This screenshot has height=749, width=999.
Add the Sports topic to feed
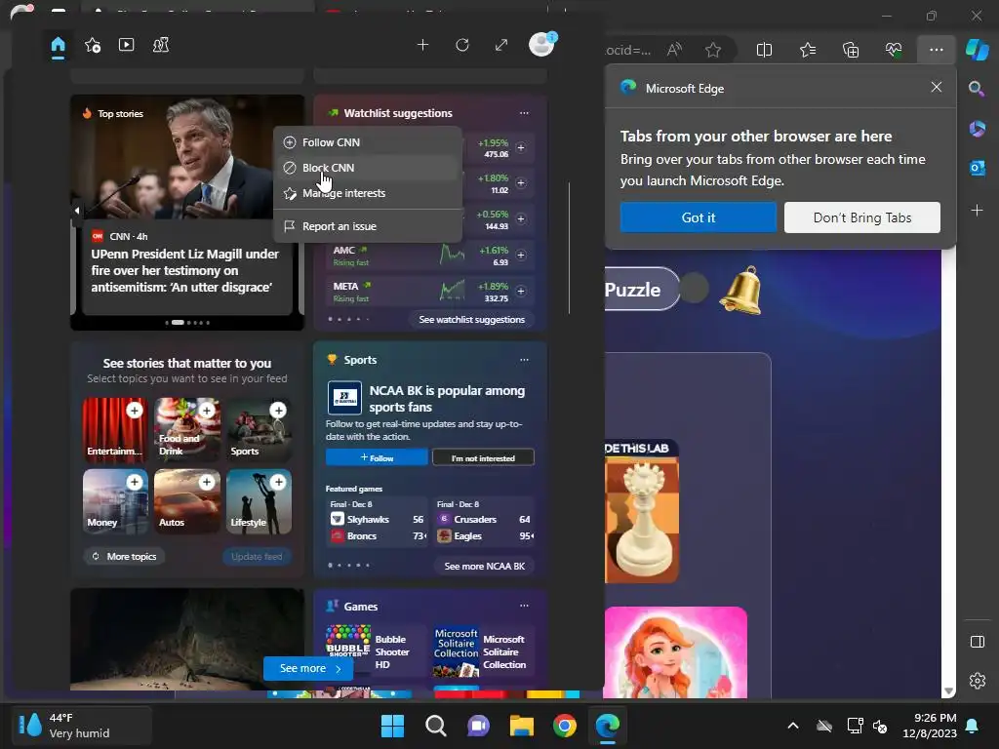[278, 411]
